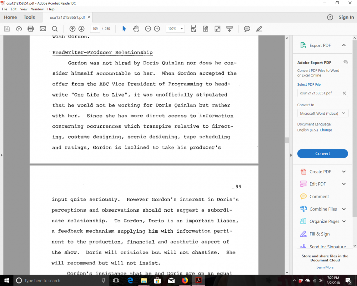Screen dimensions: 357x286
Task: Go to the next page with down arrow
Action: click(x=82, y=29)
